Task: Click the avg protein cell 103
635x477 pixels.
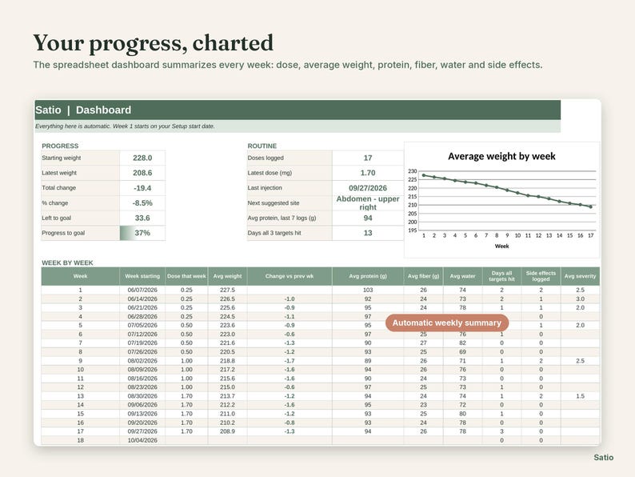Action: tap(368, 291)
